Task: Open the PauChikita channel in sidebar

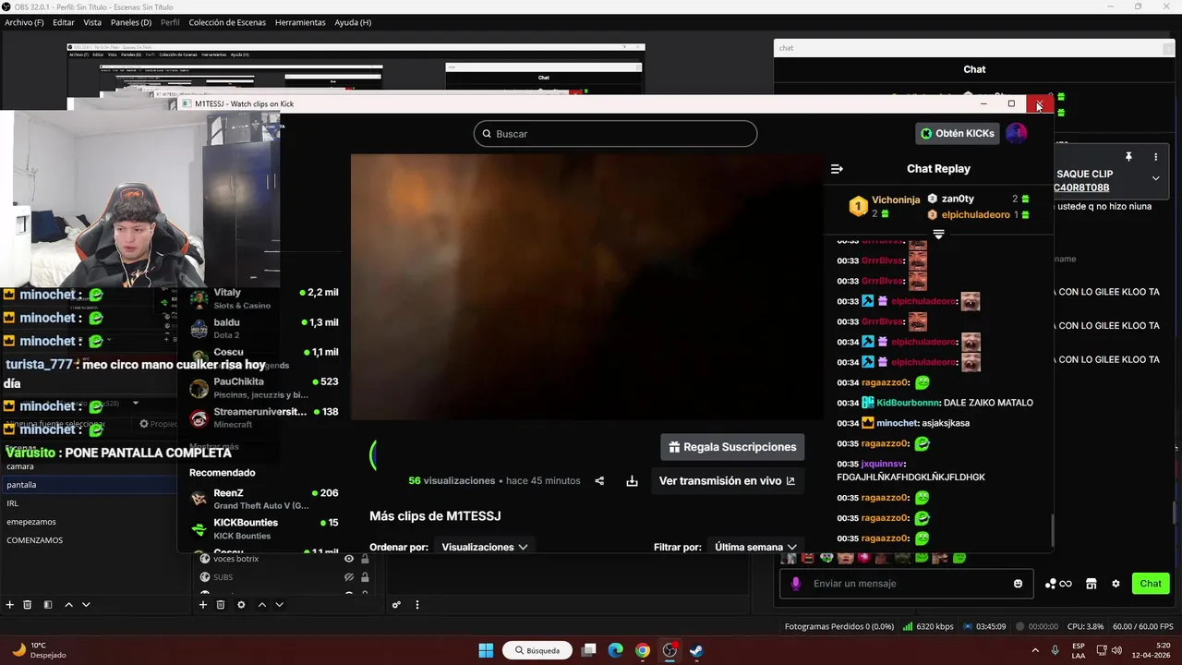Action: tap(263, 388)
